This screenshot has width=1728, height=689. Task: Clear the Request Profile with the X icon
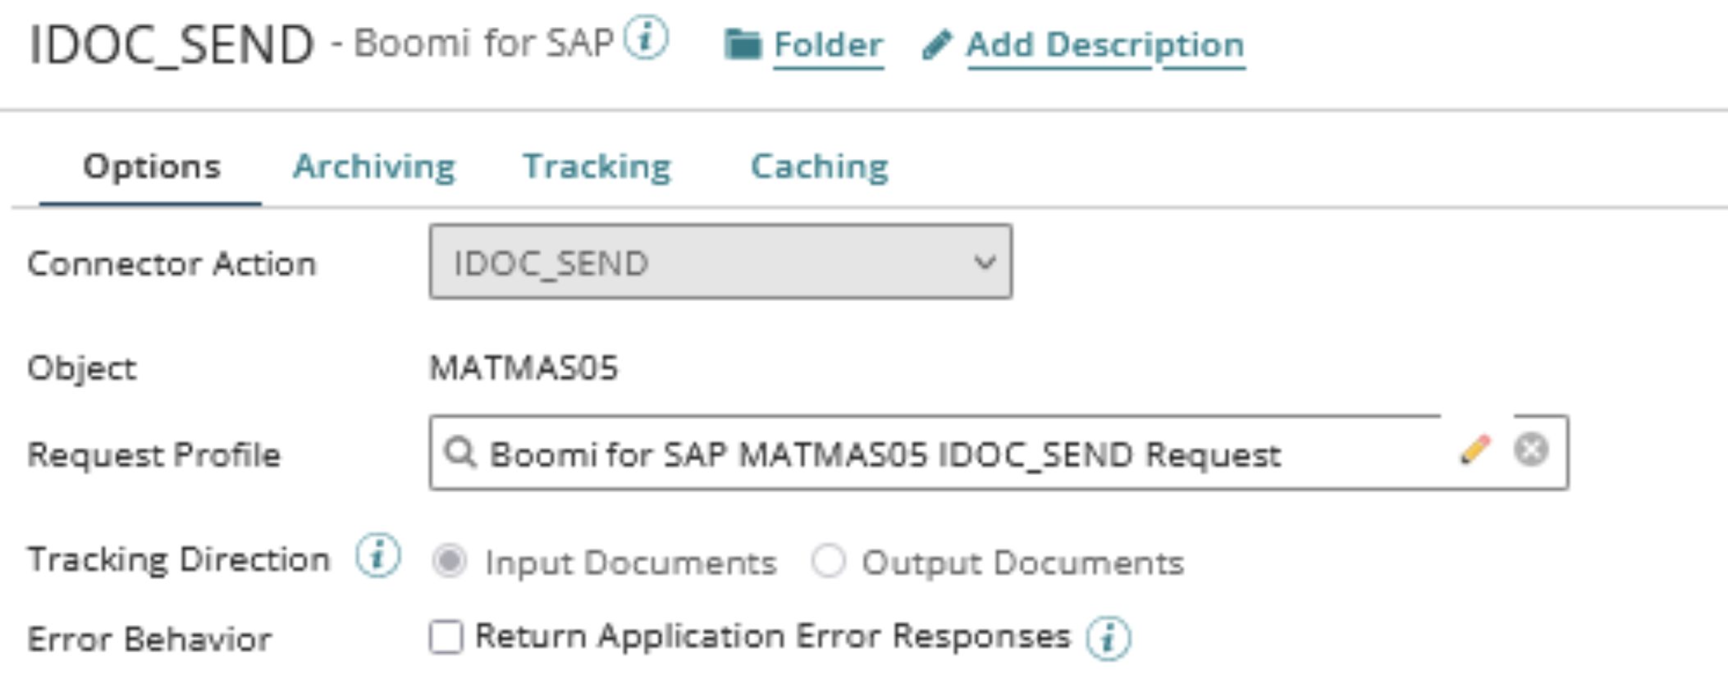1531,450
